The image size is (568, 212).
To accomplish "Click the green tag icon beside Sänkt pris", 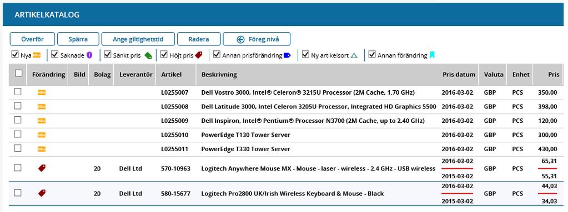I will [x=148, y=55].
